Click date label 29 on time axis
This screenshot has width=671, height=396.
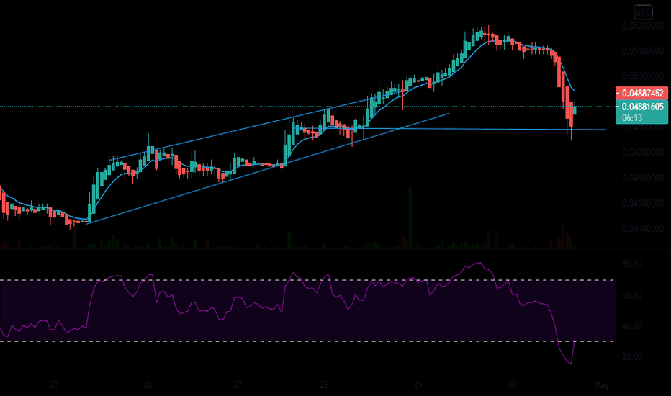coord(418,384)
